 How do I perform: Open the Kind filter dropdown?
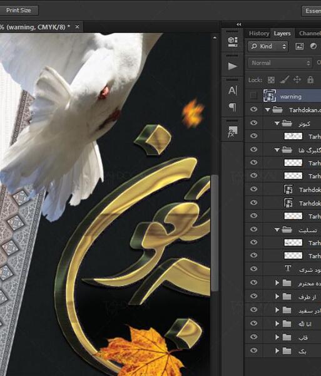(268, 46)
